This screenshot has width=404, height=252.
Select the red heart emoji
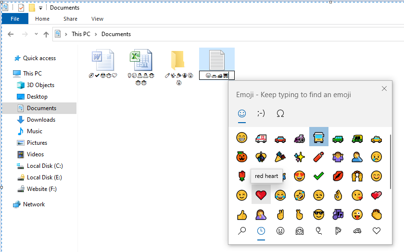coord(261,195)
